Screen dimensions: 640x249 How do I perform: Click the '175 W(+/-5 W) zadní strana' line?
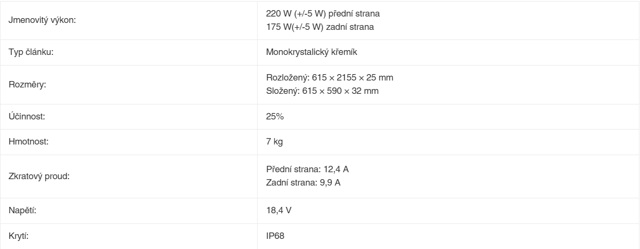320,27
